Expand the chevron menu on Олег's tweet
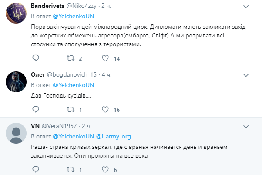This screenshot has height=175, width=262. pos(246,75)
